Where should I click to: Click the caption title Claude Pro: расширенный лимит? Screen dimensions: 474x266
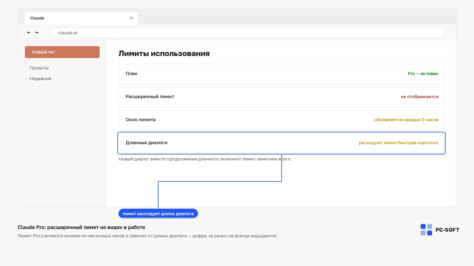(x=81, y=227)
